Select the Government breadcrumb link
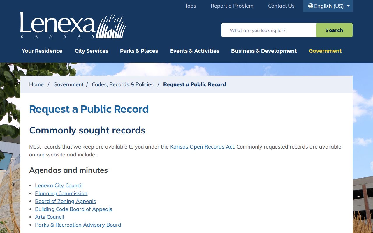 [x=68, y=84]
